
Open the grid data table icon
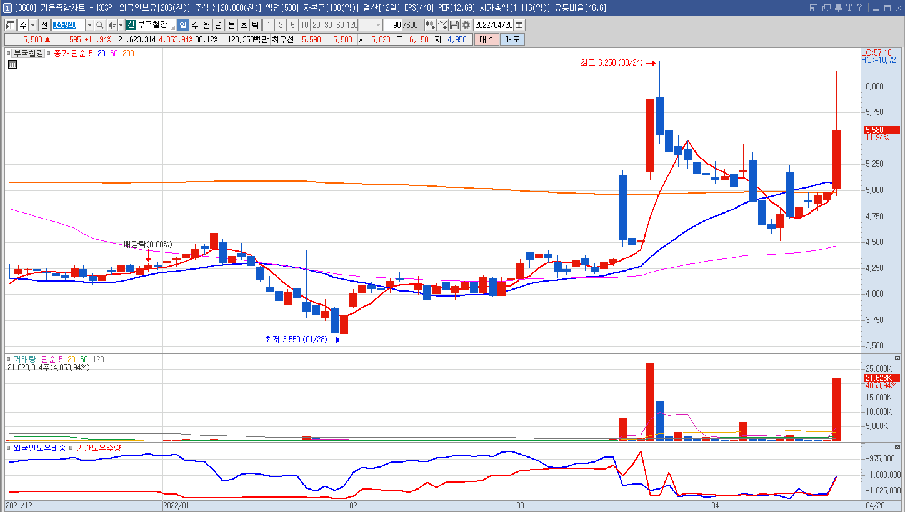pos(12,64)
